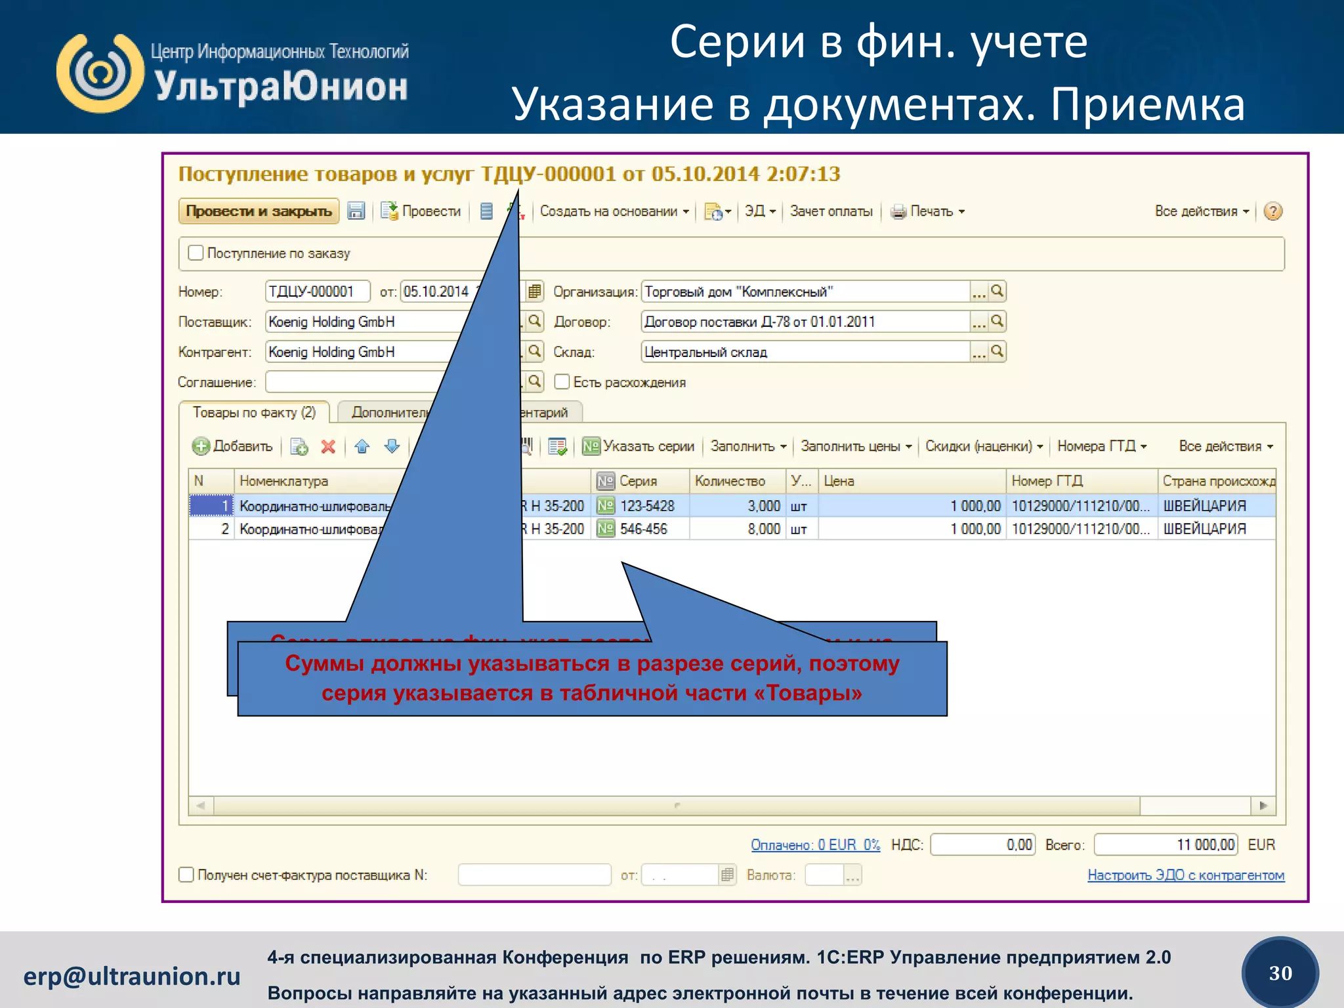Expand the ЭД dropdown menu

point(760,211)
